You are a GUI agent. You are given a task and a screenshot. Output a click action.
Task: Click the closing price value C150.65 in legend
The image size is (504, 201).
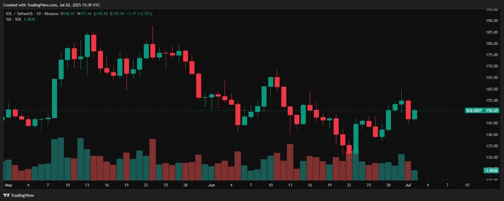pos(120,14)
